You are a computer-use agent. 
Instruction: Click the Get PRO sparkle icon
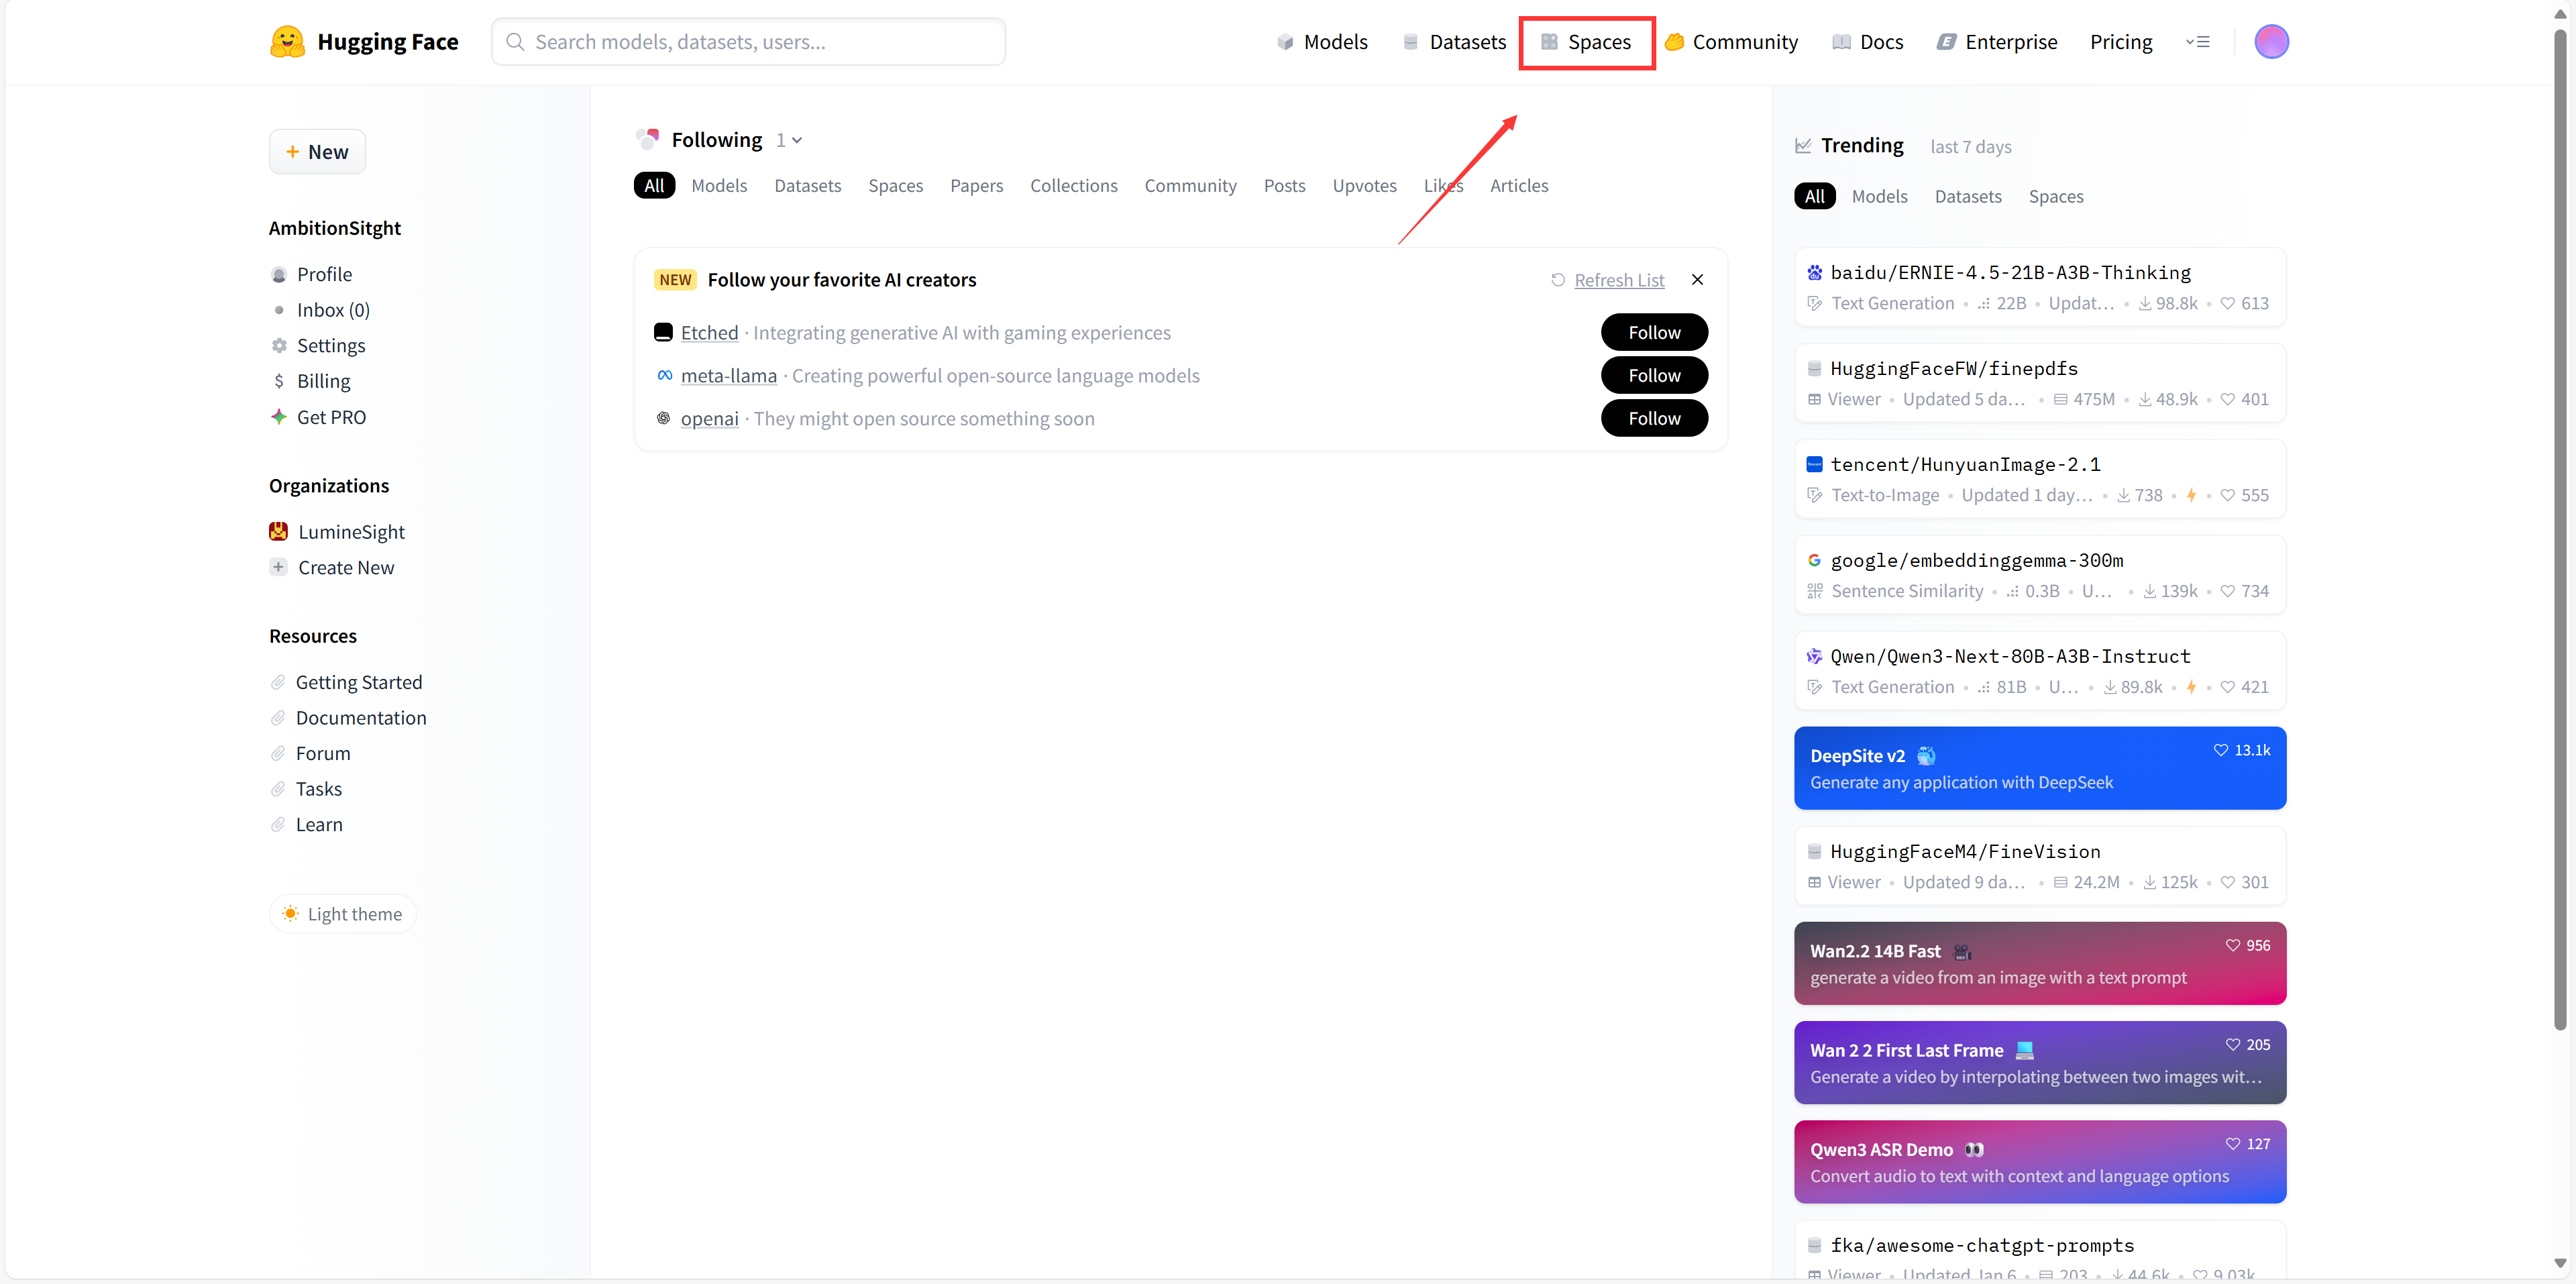(279, 417)
